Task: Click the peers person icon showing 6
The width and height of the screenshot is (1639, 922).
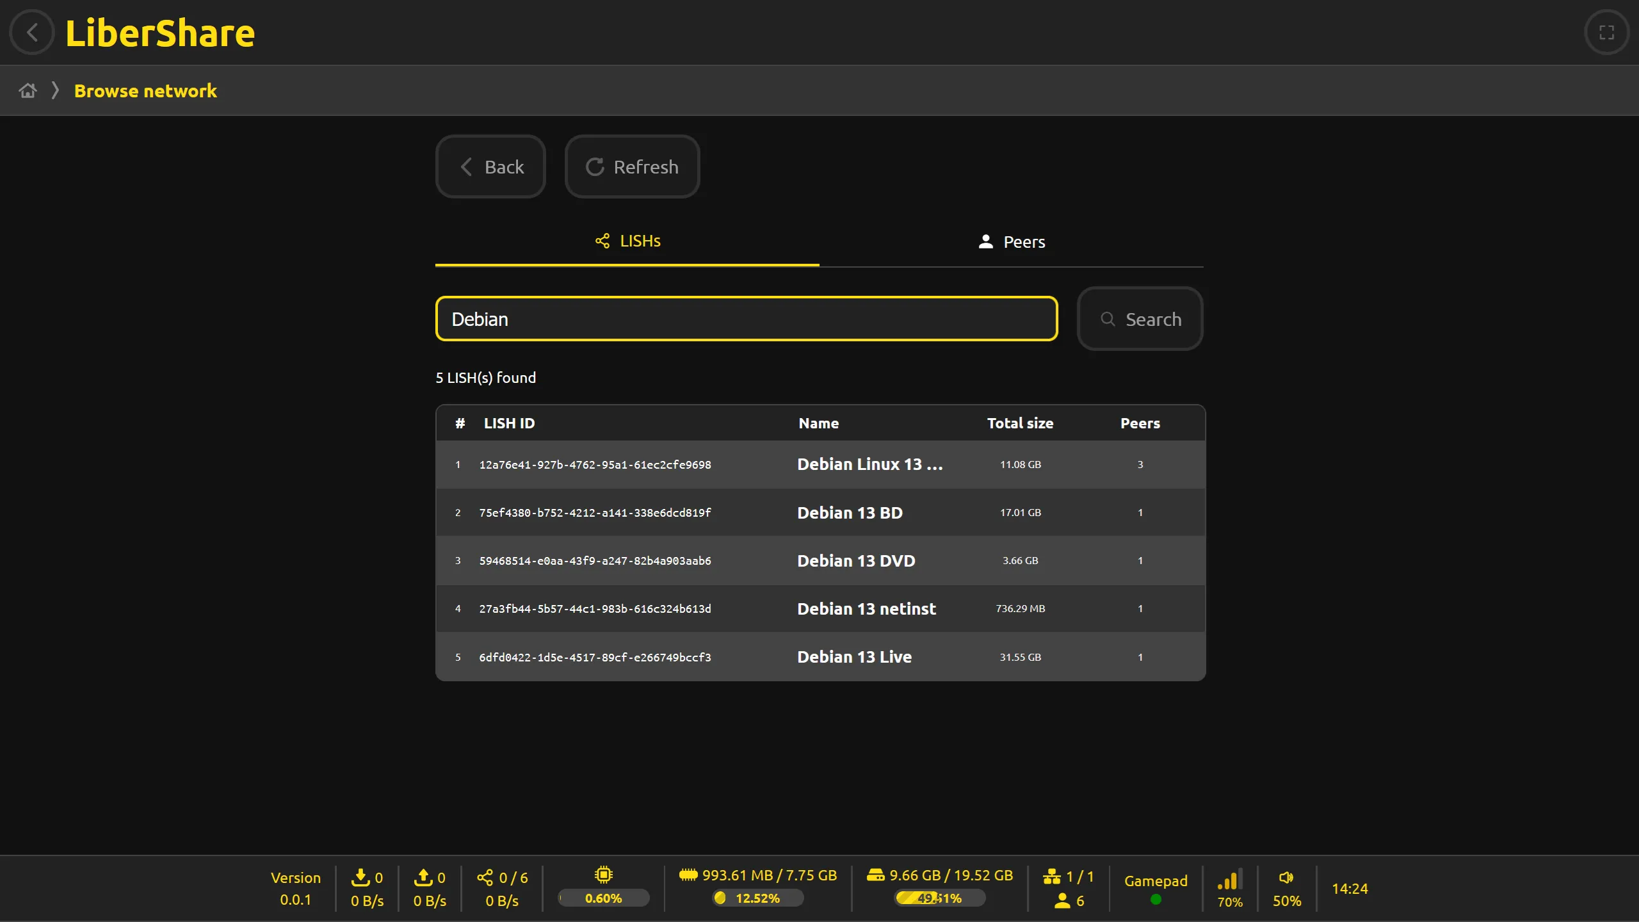Action: (x=1062, y=901)
